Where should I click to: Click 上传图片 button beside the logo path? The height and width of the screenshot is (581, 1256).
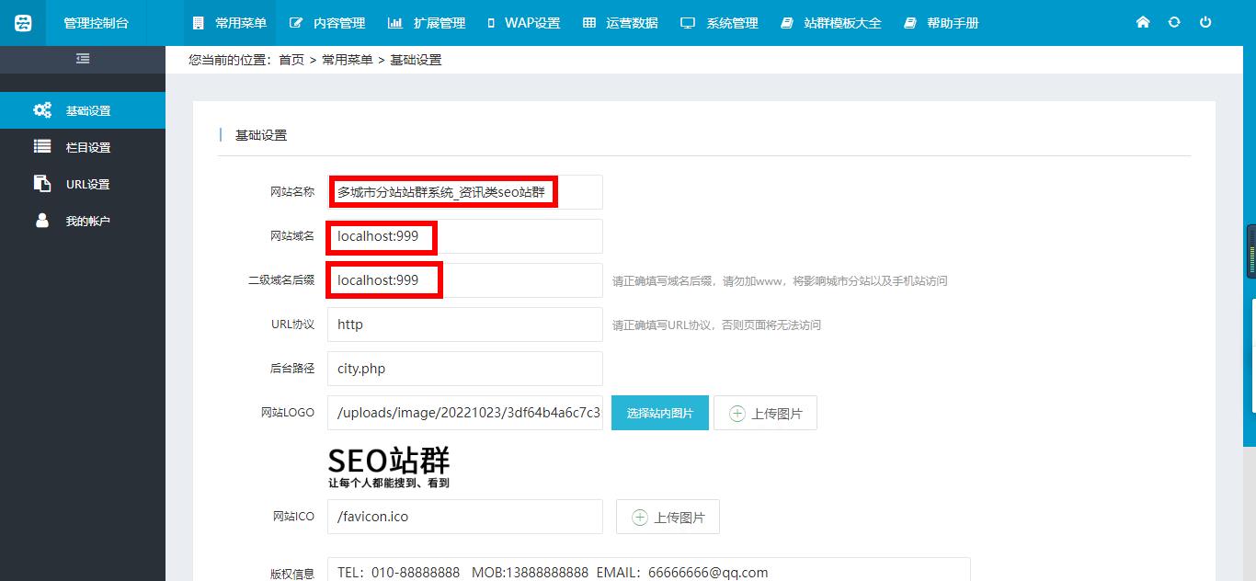click(x=765, y=413)
